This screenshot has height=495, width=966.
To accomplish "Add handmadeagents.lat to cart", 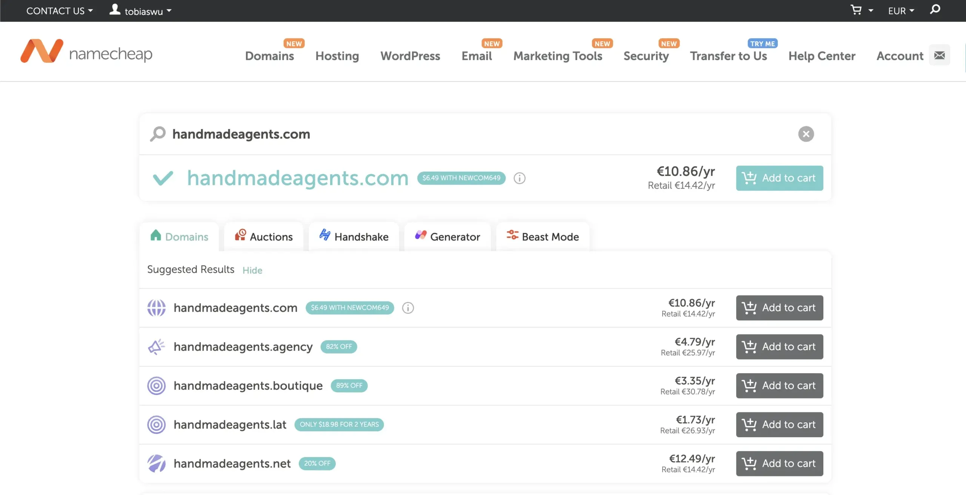I will [780, 424].
